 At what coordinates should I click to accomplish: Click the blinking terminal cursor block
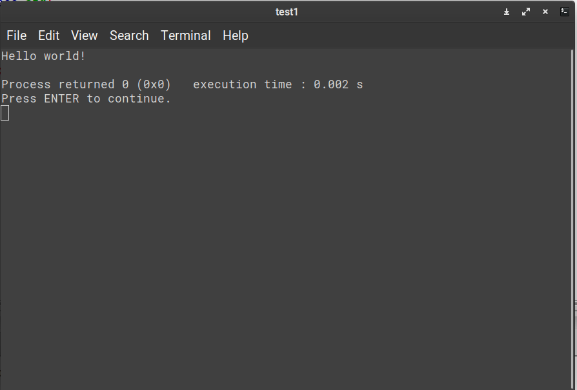coord(5,113)
